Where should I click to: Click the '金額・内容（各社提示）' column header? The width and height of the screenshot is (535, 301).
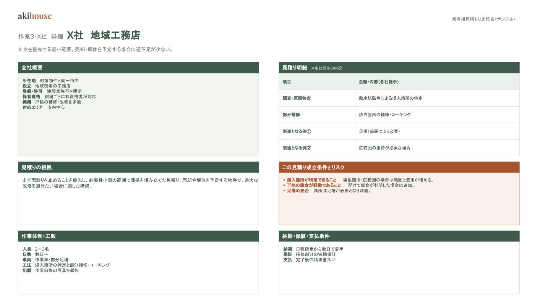point(437,82)
